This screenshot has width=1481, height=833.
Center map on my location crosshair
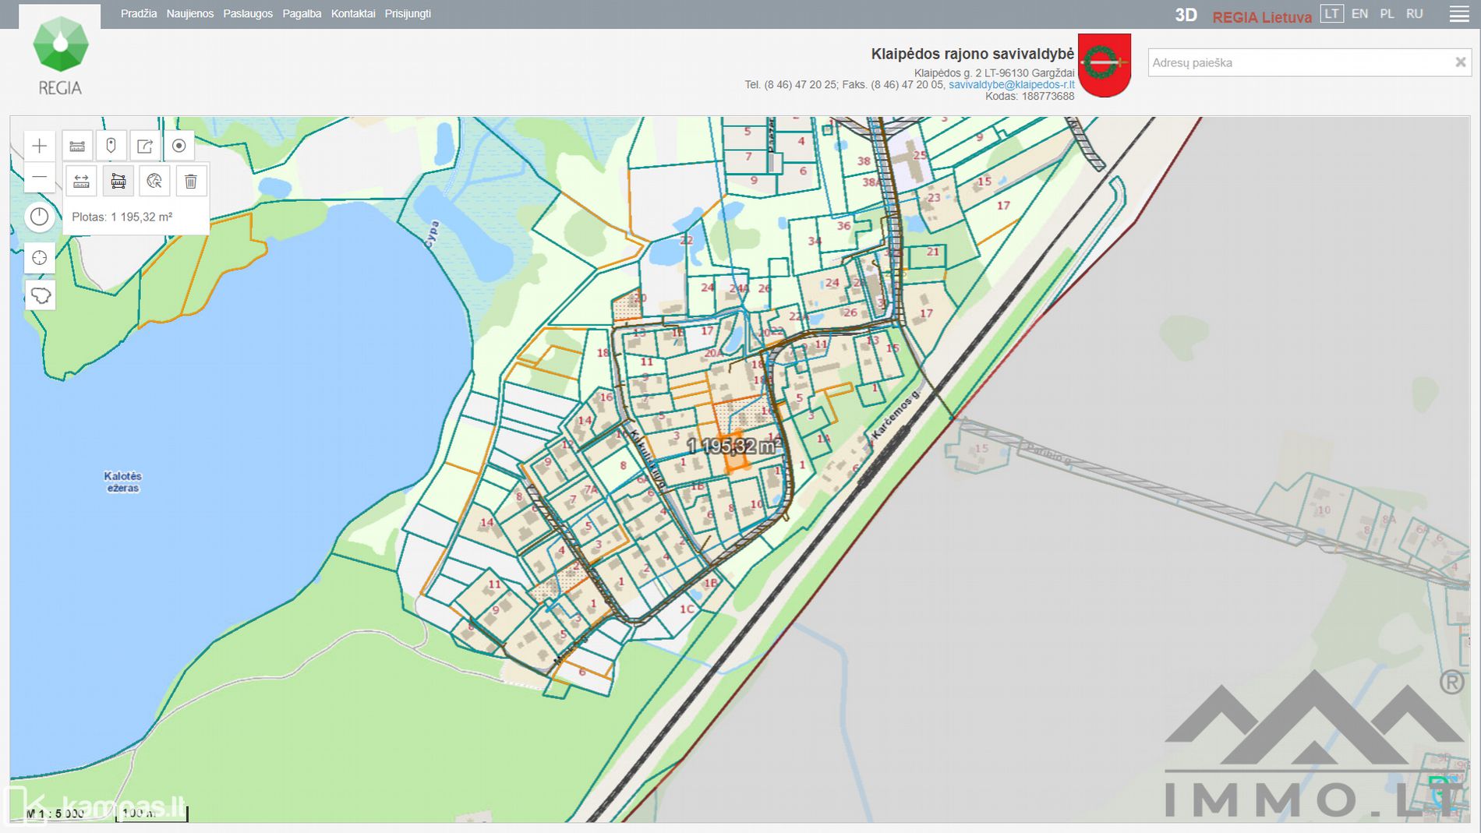(39, 258)
